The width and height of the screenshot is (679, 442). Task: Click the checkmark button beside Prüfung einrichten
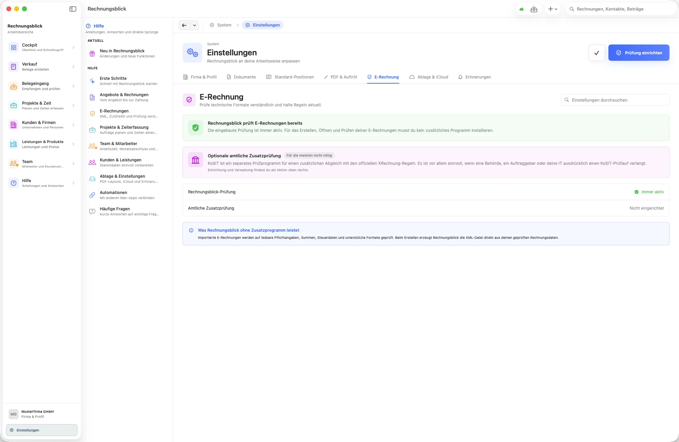coord(597,53)
